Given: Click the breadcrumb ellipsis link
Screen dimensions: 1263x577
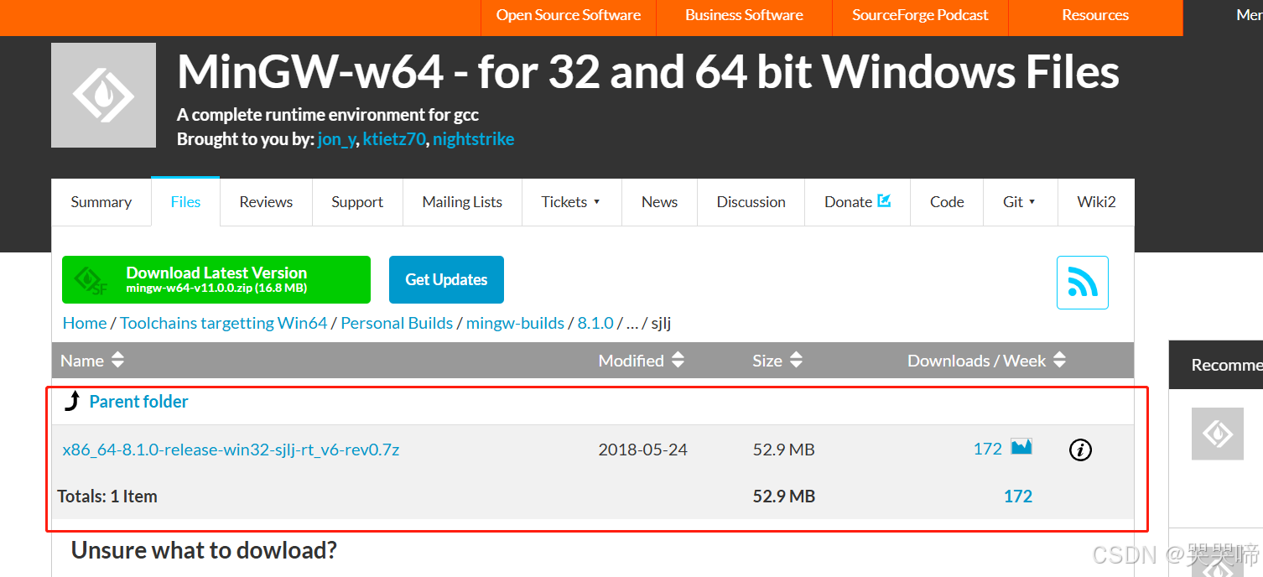Looking at the screenshot, I should pos(632,324).
